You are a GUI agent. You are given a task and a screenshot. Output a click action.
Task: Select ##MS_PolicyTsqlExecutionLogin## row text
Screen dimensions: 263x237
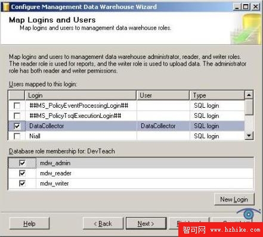tap(75, 116)
